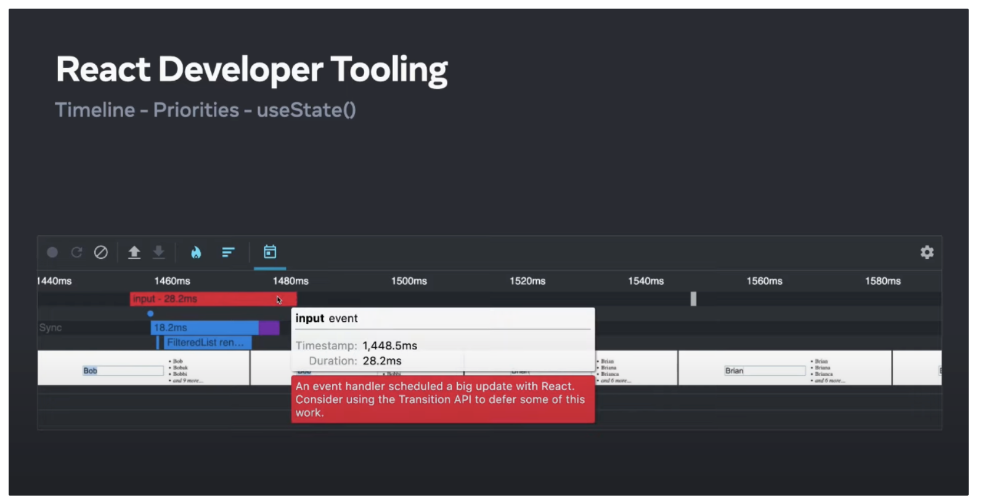This screenshot has width=981, height=503.
Task: Load a profile with the upload arrow icon
Action: [x=134, y=252]
